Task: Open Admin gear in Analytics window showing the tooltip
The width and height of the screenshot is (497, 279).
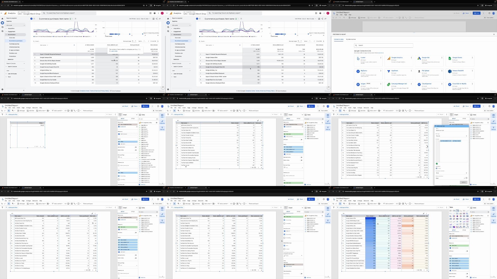Action: [2, 89]
